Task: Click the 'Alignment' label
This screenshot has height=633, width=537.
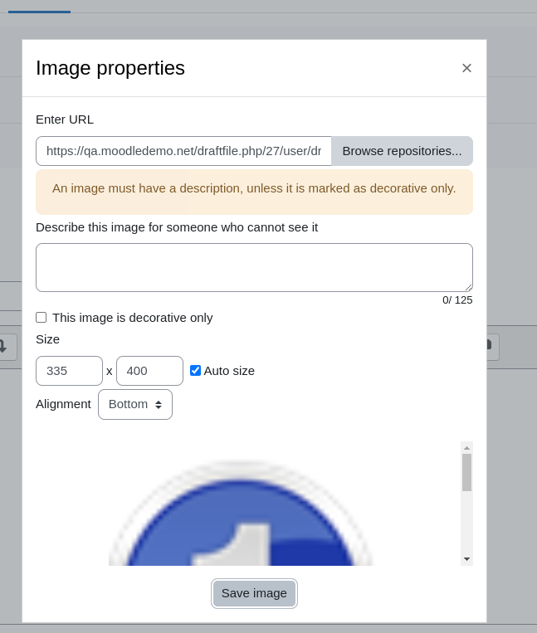Action: [x=63, y=404]
